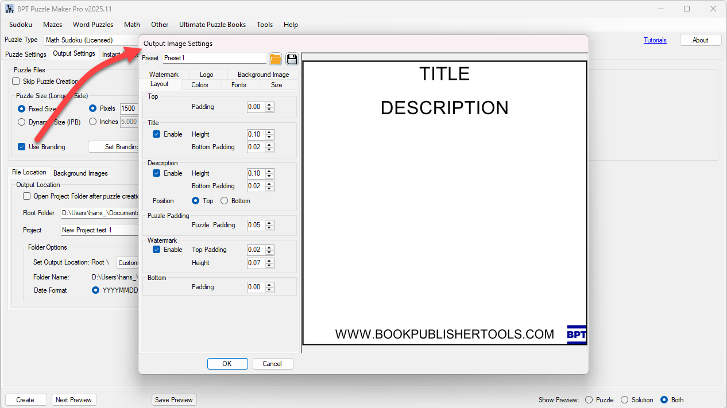Open the Tutorials link
This screenshot has height=408, width=727.
[x=655, y=40]
